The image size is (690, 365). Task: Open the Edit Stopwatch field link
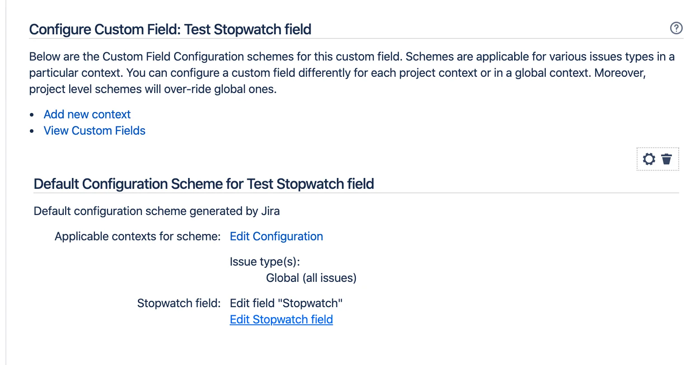coord(281,319)
